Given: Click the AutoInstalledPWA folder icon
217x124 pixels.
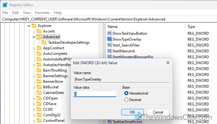Looking at the screenshot, I should pos(39,59).
